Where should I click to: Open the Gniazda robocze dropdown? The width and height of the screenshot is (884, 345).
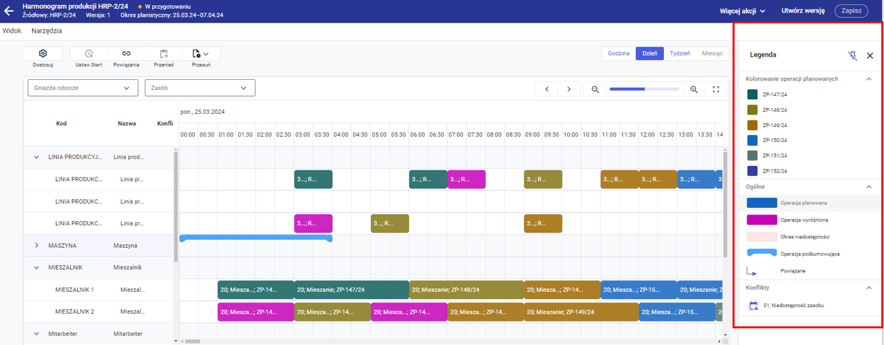[83, 88]
